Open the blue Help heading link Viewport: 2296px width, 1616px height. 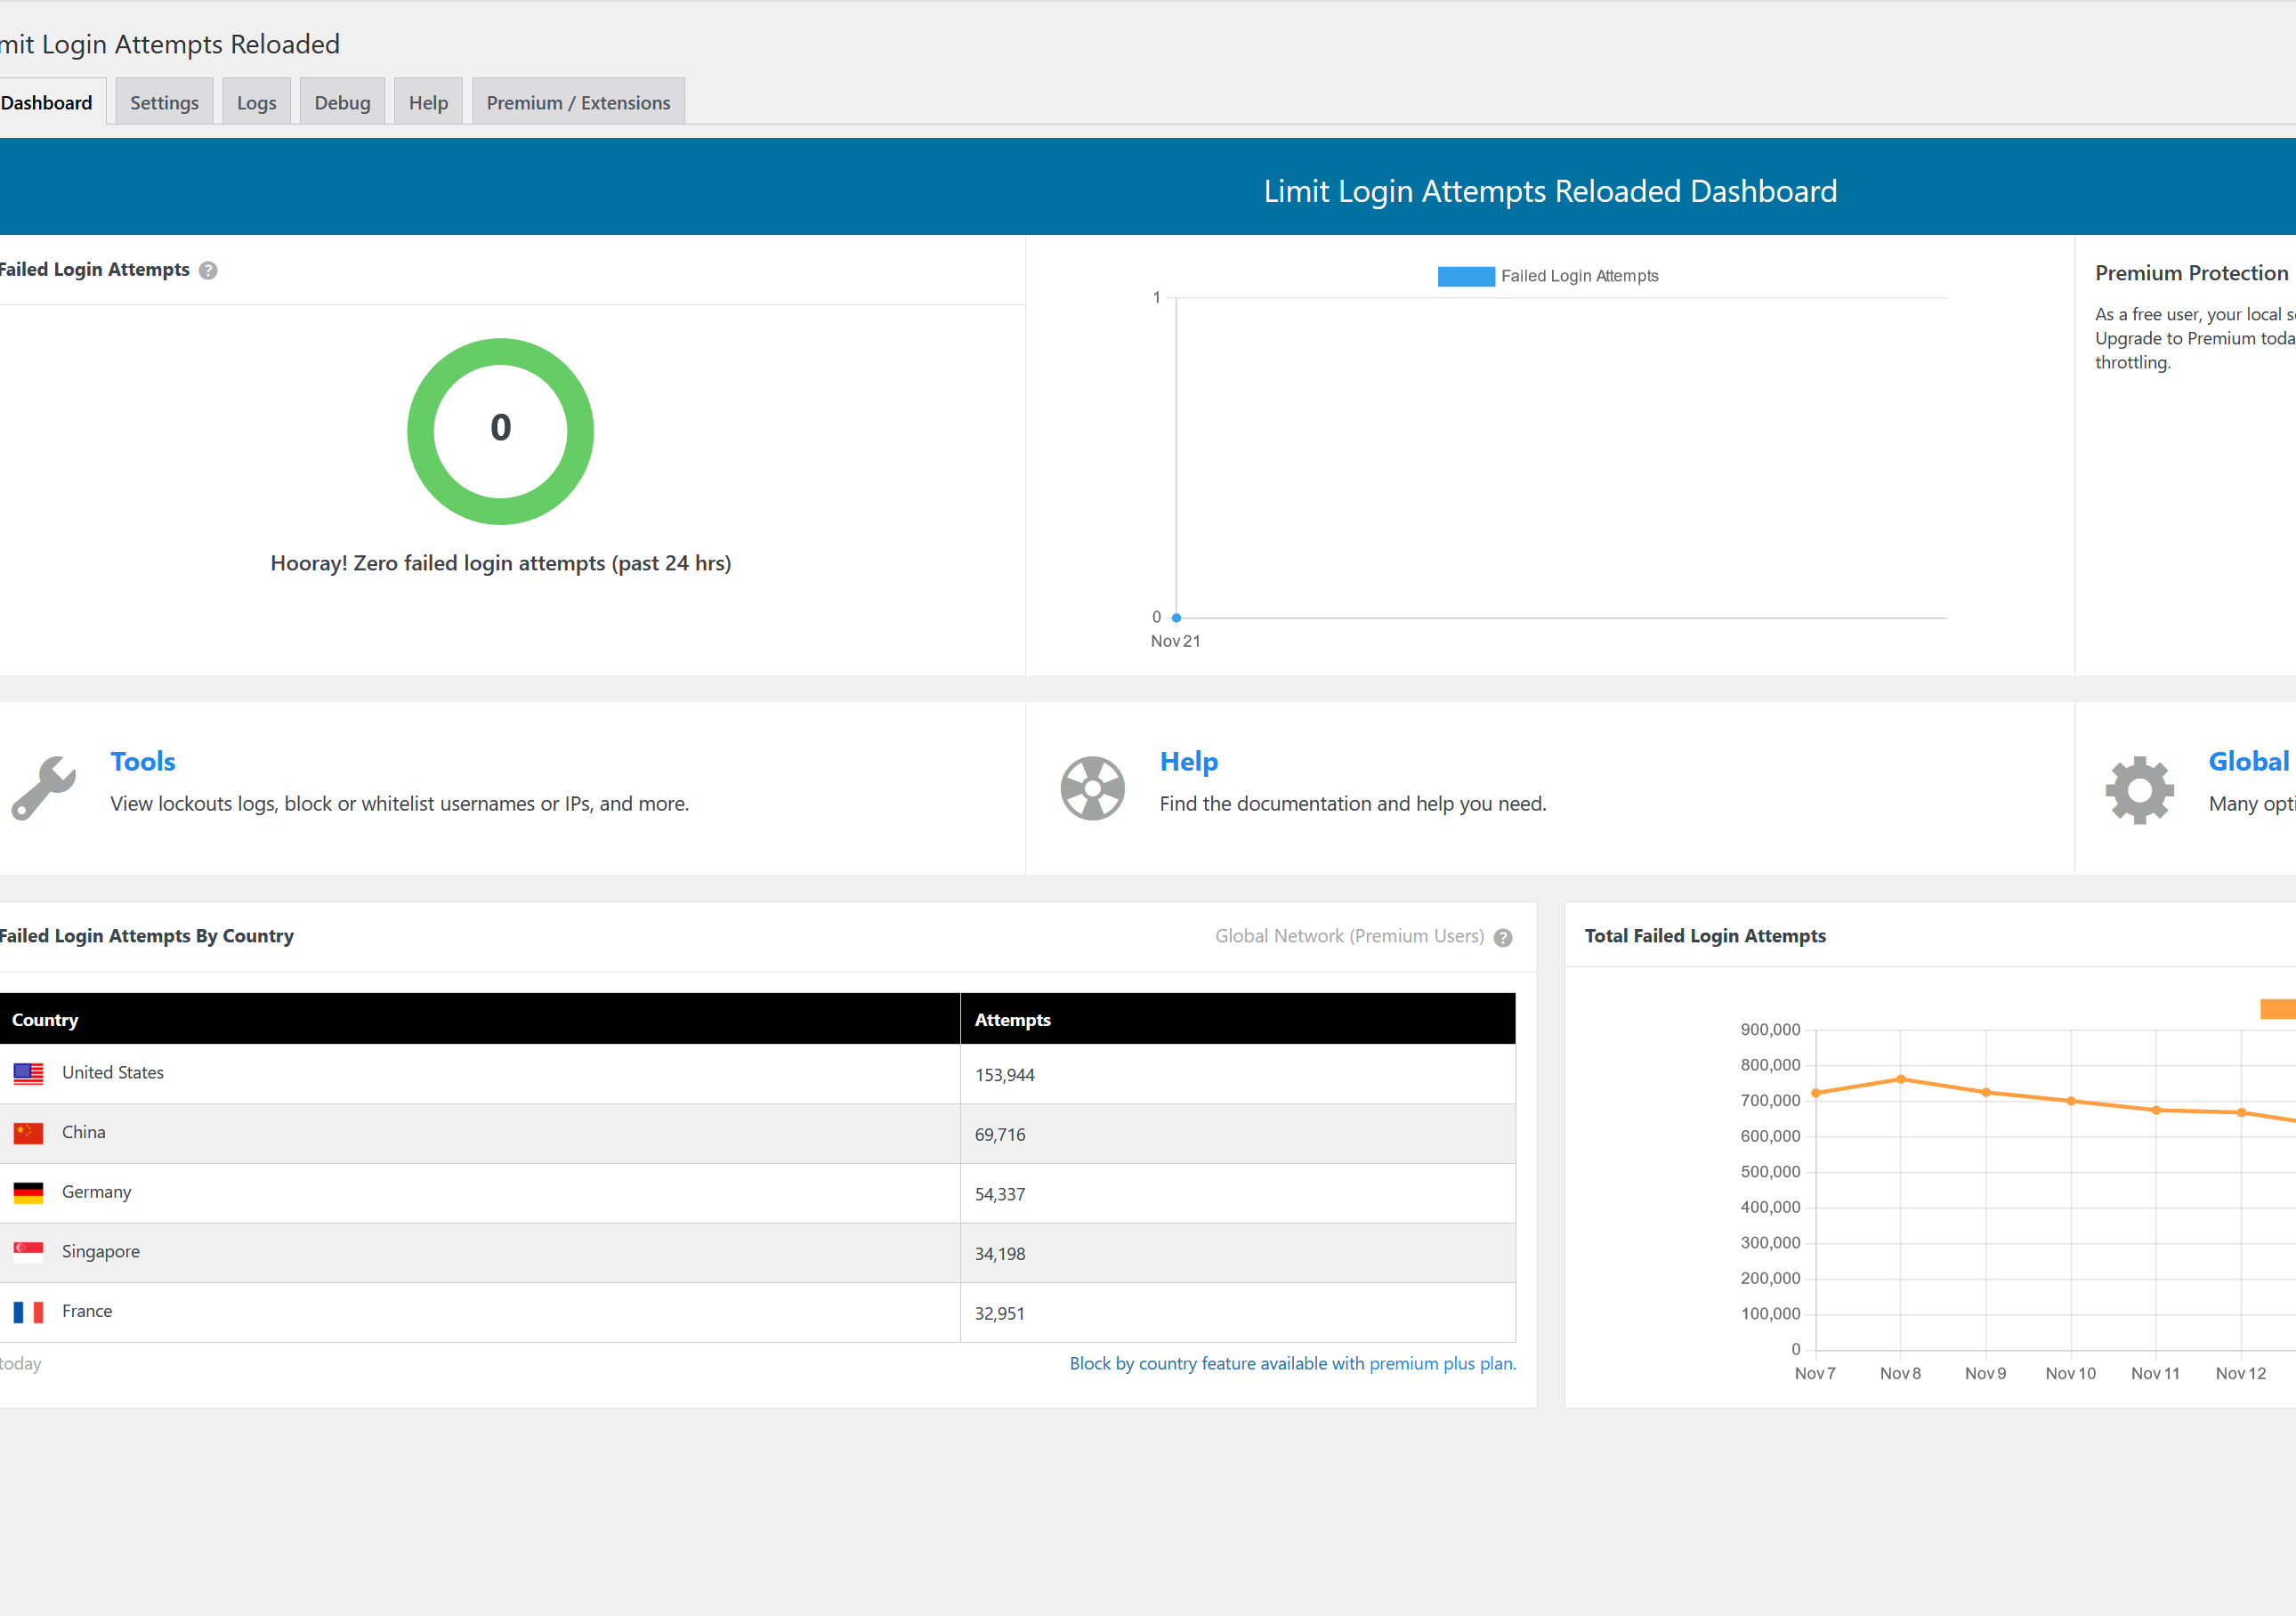tap(1188, 762)
